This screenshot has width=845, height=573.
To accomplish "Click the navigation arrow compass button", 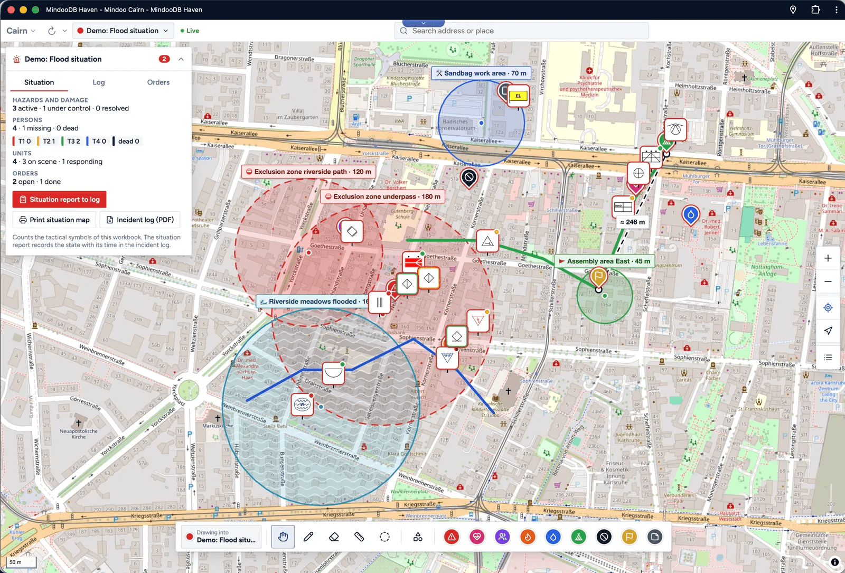I will pos(828,331).
